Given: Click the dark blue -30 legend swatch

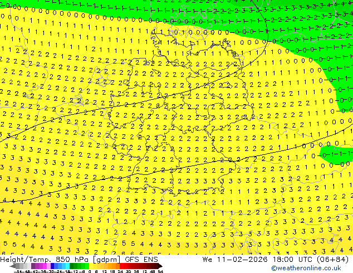Looking at the screenshot, I should (x=52, y=266).
